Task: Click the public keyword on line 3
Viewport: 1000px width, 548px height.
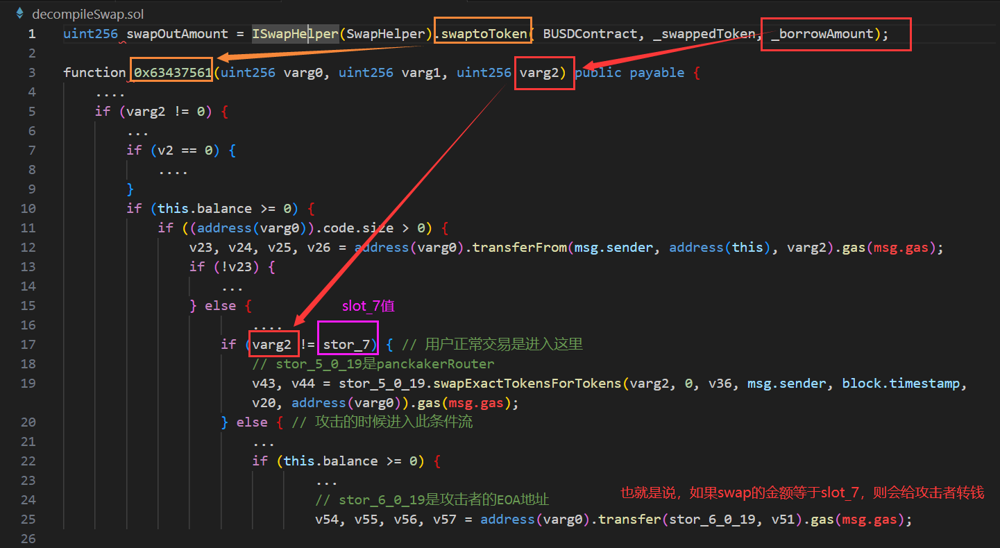Action: 598,73
